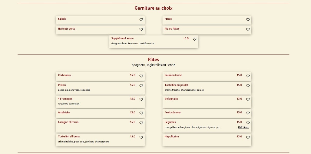Image resolution: width=311 pixels, height=154 pixels.
Task: Click heart next to Napolitaine
Action: [248, 137]
